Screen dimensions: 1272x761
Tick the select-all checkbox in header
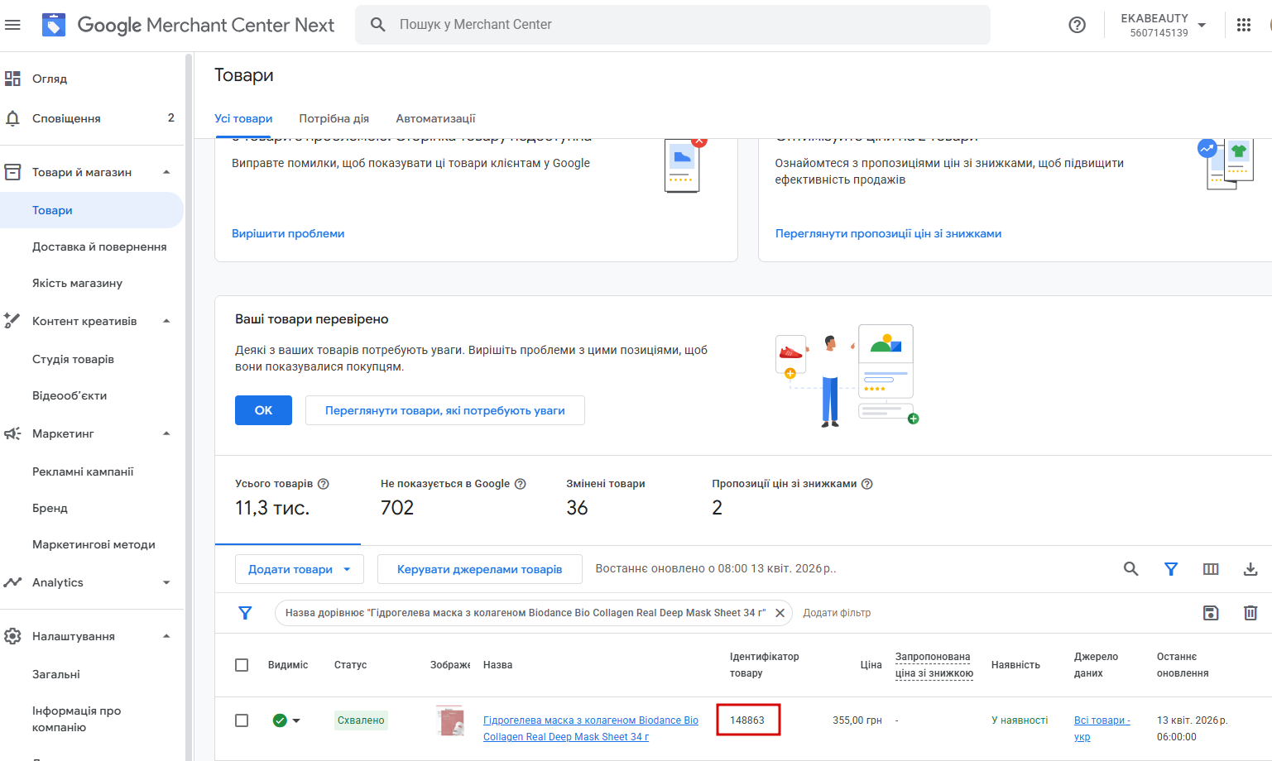click(242, 665)
